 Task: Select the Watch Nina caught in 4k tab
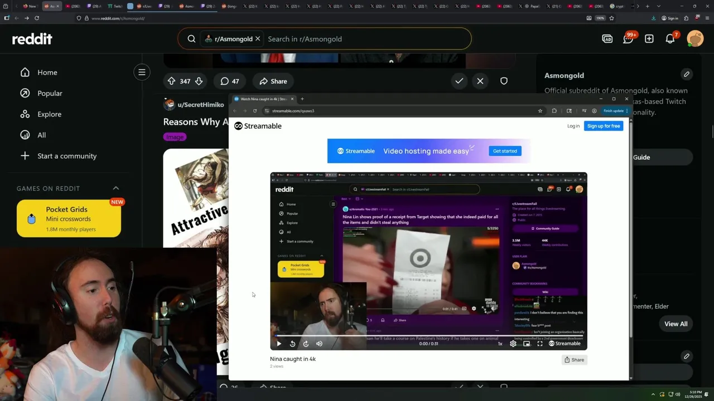coord(263,99)
